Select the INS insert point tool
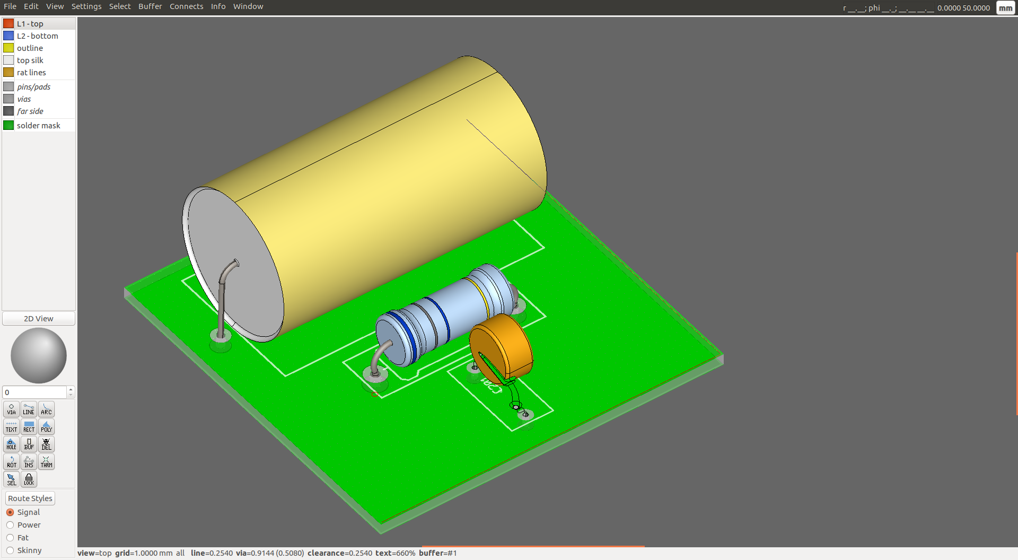Screen dimensions: 1018x560 tap(29, 462)
